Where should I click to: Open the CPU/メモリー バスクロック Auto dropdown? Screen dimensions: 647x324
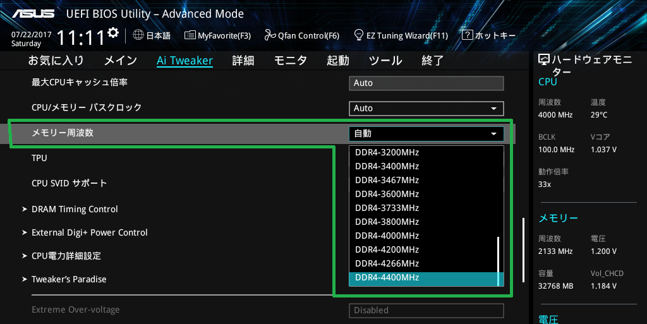(426, 109)
